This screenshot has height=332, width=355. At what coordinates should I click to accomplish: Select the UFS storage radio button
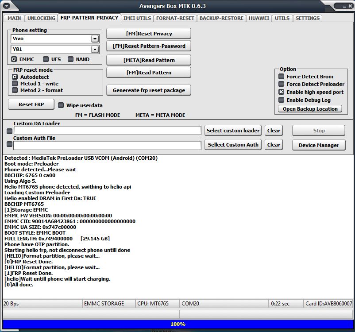[x=46, y=59]
